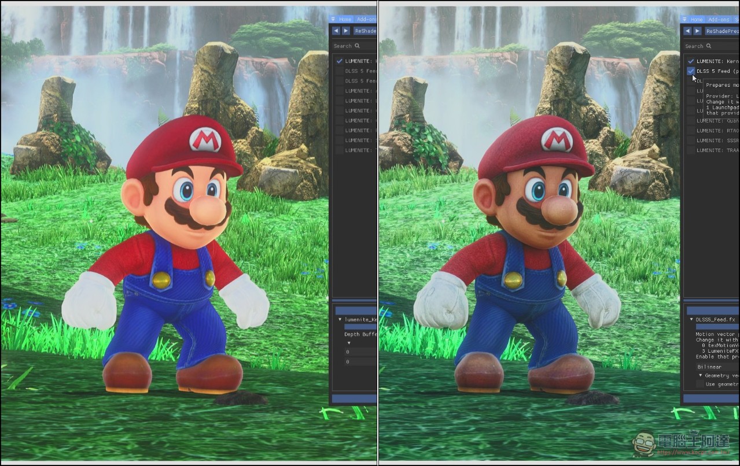The height and width of the screenshot is (466, 740).
Task: Enable first DLSS 5 Feed checkbox, left panel
Action: point(339,71)
